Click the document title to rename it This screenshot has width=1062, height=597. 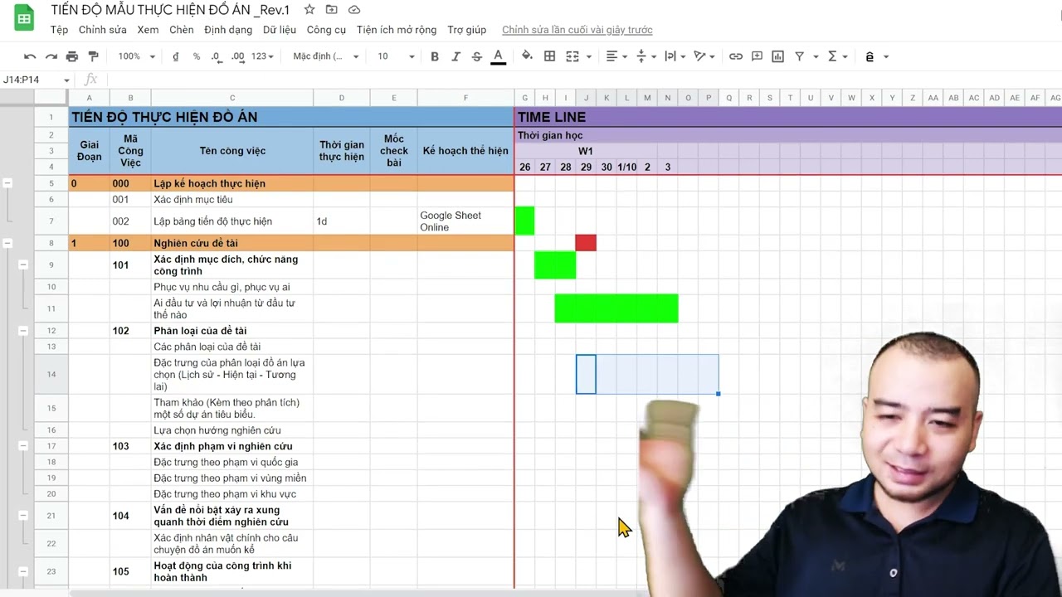tap(170, 9)
